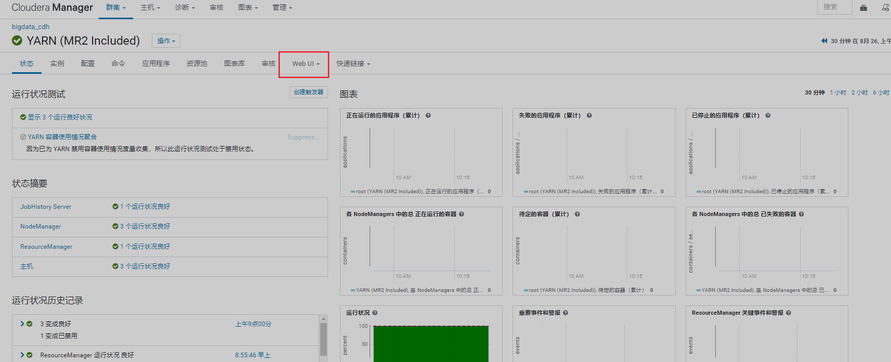Open help for 运行状况 chart
Viewport: 891px width, 362px height.
(x=375, y=313)
